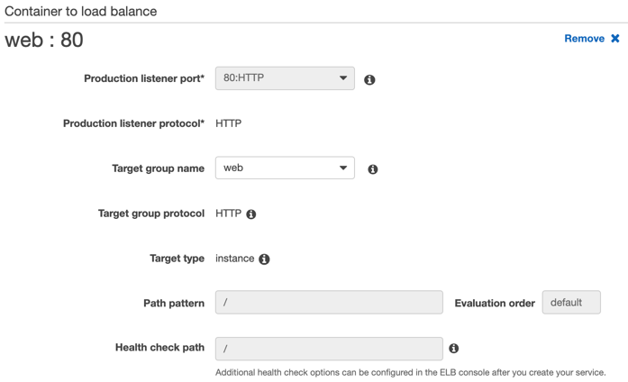Click info icon beside Target group protocol HTTP
Viewport: 628px width, 382px height.
click(x=250, y=214)
